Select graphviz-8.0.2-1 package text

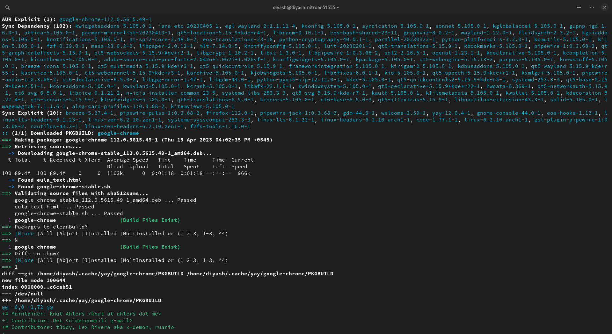[x=429, y=33]
